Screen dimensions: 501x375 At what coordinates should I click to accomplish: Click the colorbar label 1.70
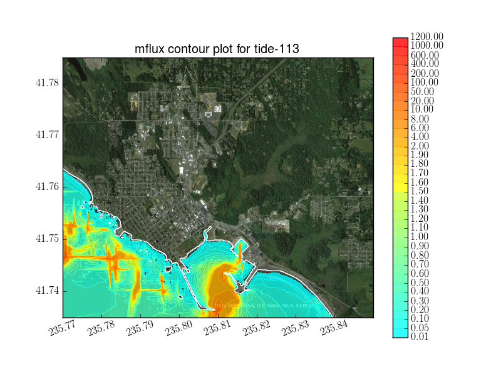pos(420,173)
